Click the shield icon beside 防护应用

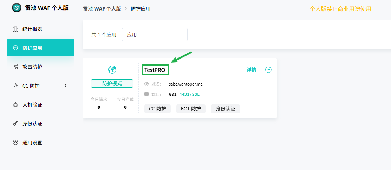coord(15,48)
